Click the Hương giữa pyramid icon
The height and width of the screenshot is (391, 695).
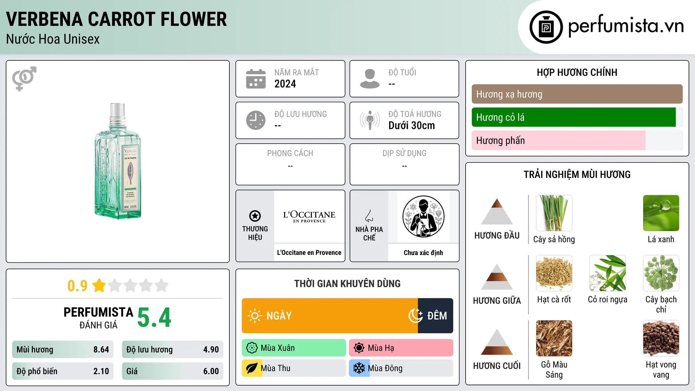pos(497,277)
